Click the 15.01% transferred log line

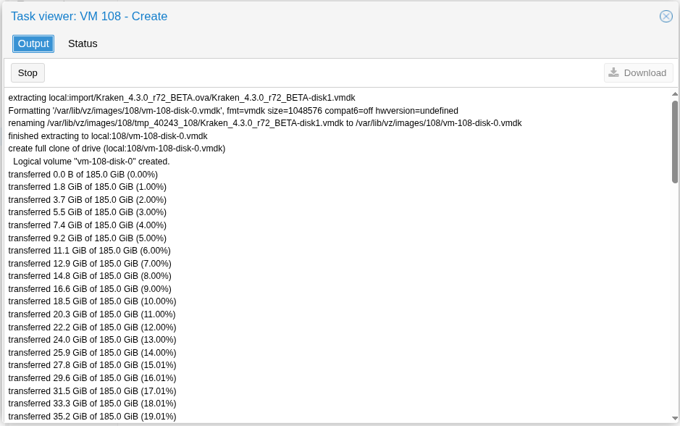tap(92, 365)
